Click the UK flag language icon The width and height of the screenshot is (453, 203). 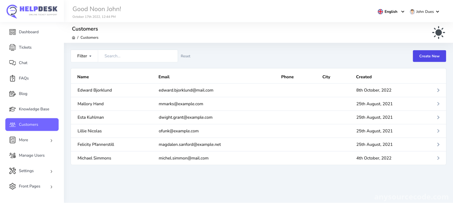380,12
